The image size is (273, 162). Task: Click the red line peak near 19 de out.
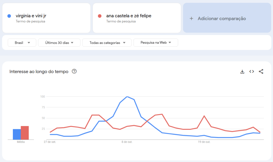204,116
